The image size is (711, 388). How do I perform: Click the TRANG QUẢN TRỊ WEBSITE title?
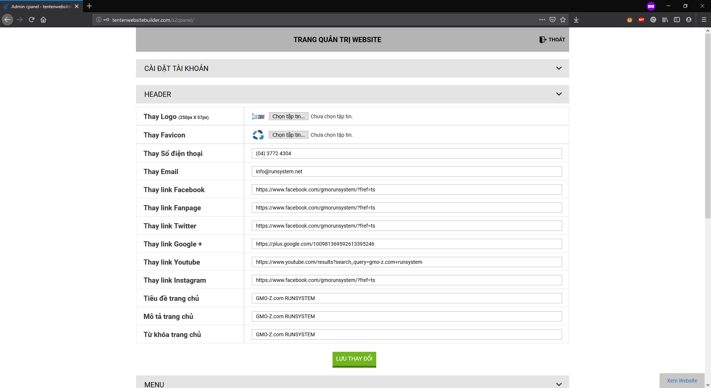[337, 40]
